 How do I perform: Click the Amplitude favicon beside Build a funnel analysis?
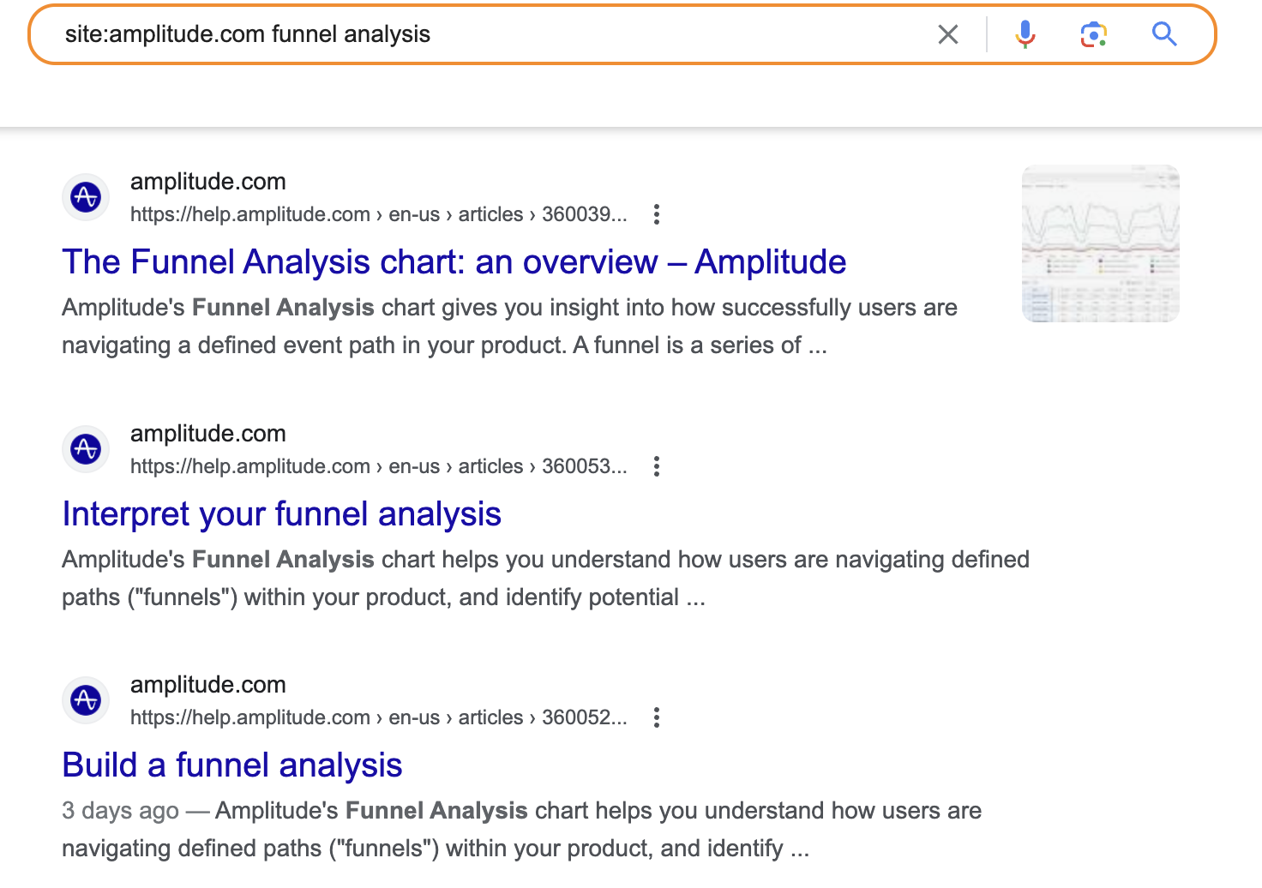(x=86, y=700)
